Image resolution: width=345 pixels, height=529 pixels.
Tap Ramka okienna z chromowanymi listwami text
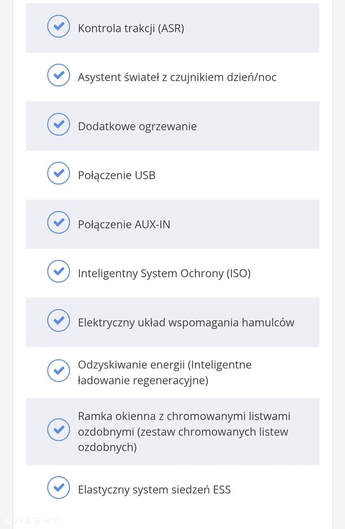(x=184, y=432)
